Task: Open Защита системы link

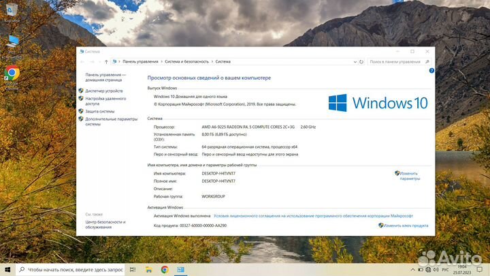Action: coord(99,111)
